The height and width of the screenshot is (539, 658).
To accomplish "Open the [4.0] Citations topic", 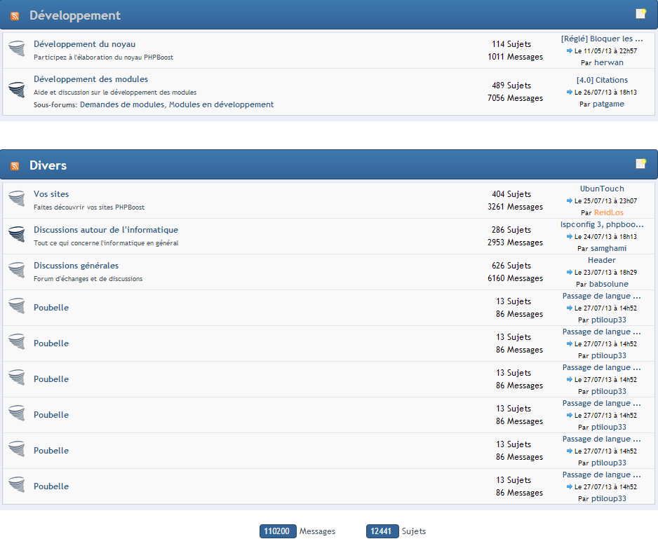I will (602, 80).
